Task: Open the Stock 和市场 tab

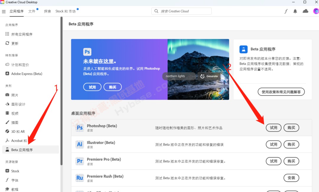Action: [66, 12]
